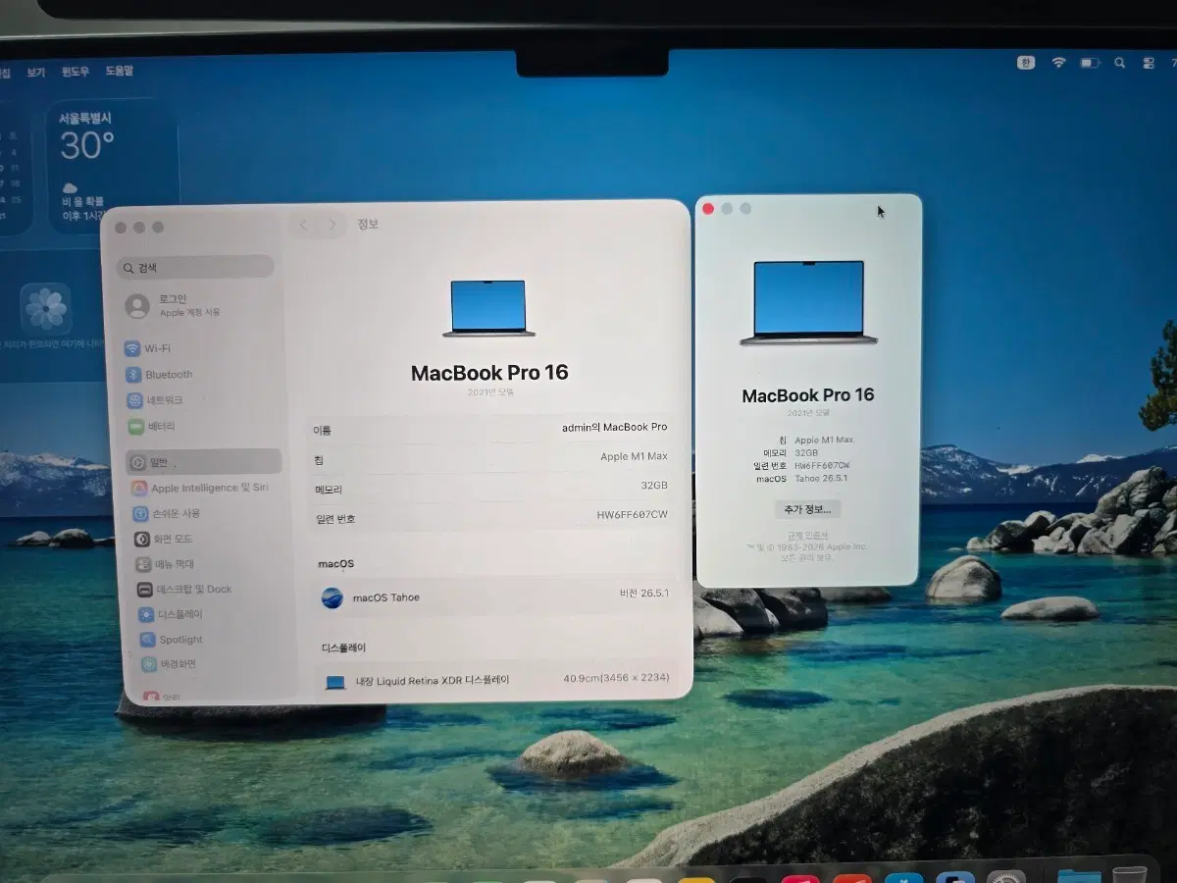The height and width of the screenshot is (883, 1177).
Task: Go forward with the right chevron
Action: pos(333,225)
